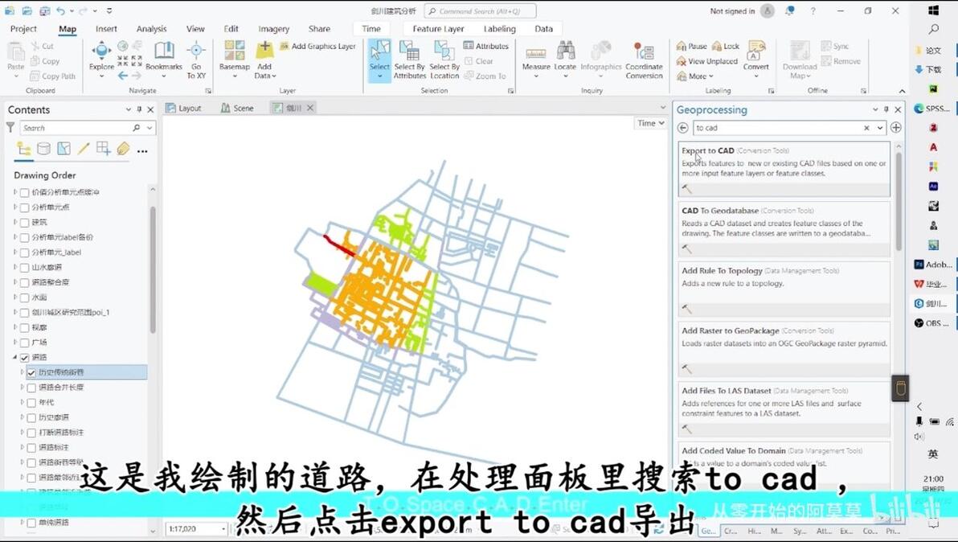This screenshot has width=958, height=542.
Task: Click the Add Data icon
Action: coord(264,50)
